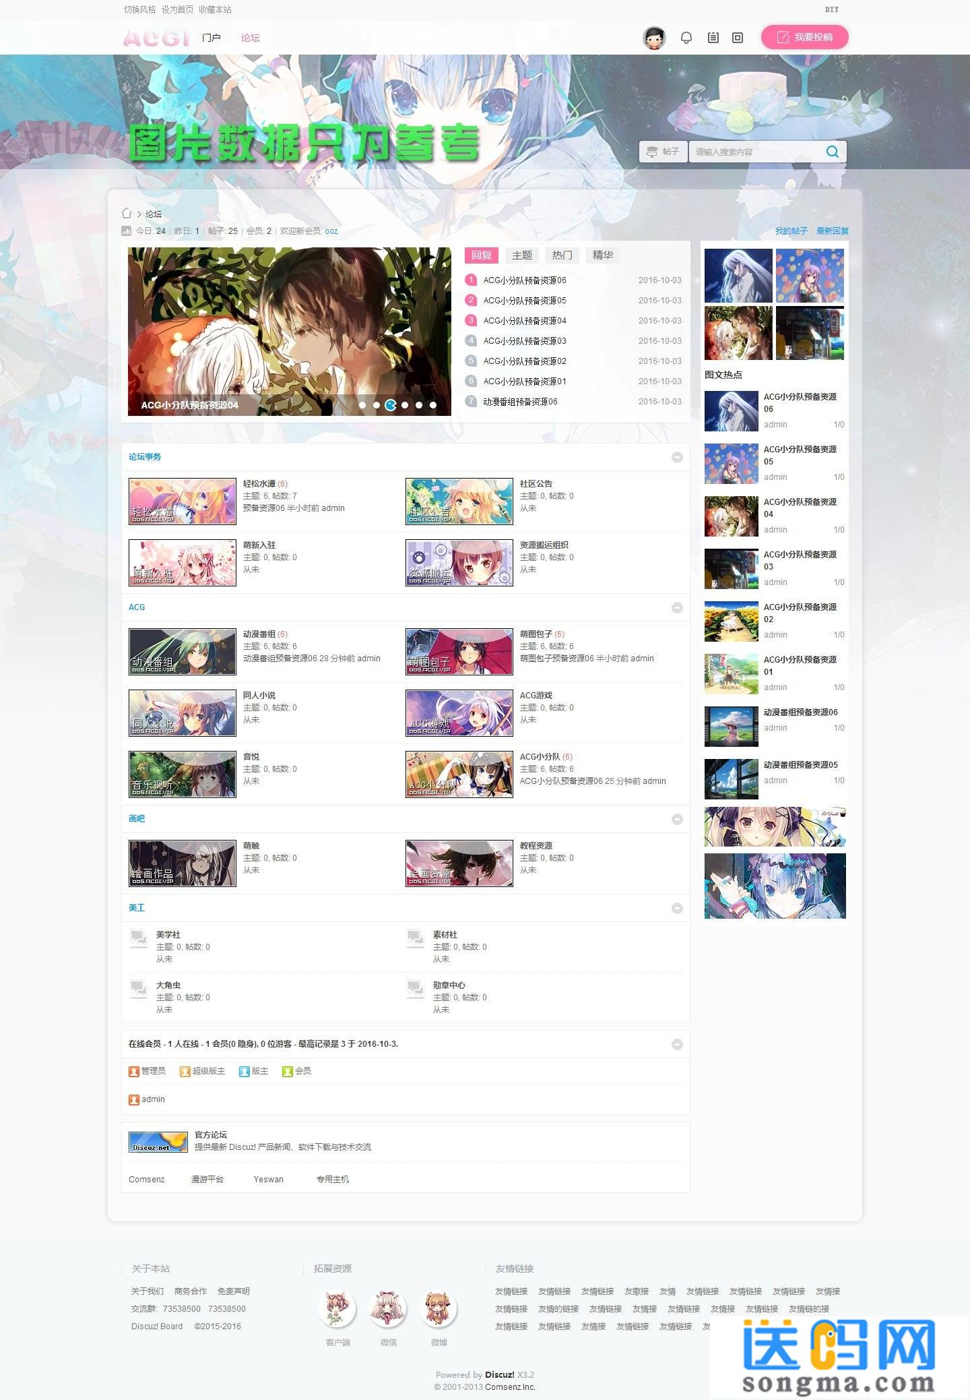
Task: Collapse the 画吧 section
Action: coord(677,820)
